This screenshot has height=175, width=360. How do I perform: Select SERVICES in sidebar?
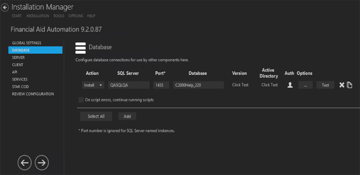[x=35, y=79]
